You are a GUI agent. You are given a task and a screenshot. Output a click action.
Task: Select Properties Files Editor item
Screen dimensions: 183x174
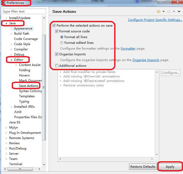coord(28,117)
